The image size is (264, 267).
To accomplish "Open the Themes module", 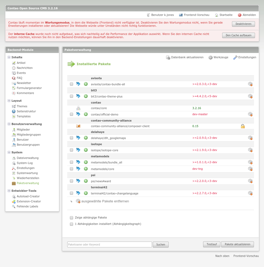I will click(x=22, y=106).
